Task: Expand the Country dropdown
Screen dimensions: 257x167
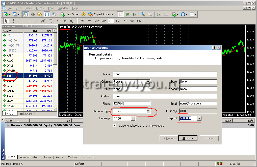Action: click(148, 82)
